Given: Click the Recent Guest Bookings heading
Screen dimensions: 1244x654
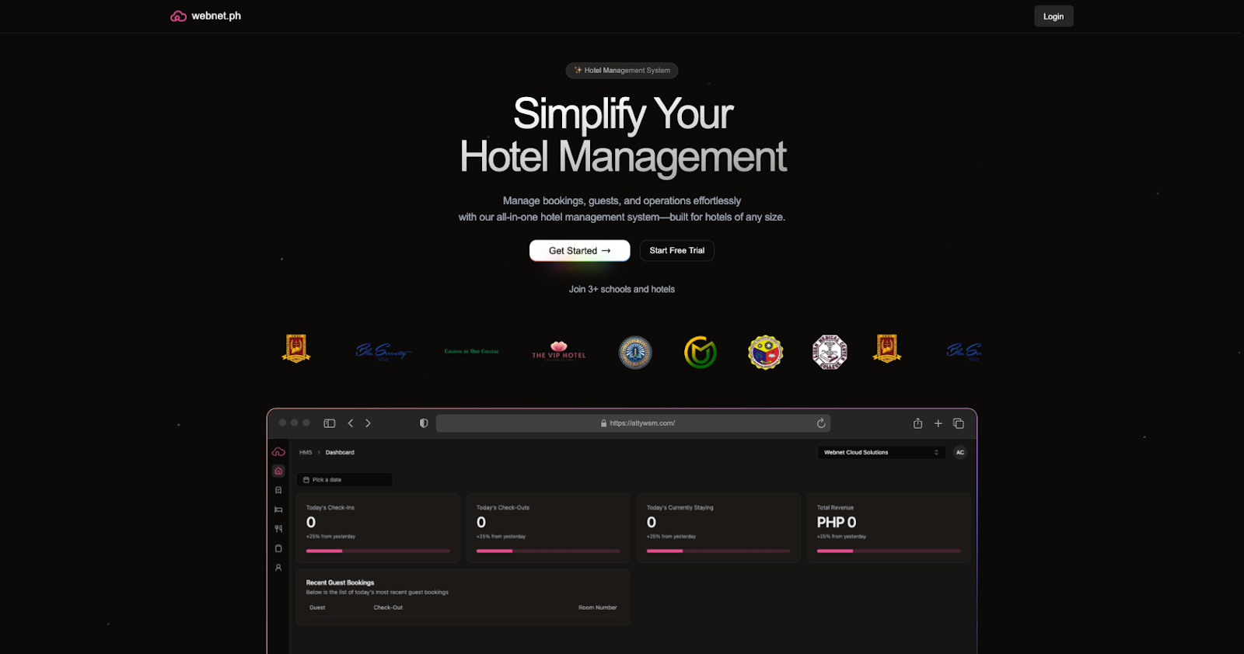Looking at the screenshot, I should click(340, 583).
